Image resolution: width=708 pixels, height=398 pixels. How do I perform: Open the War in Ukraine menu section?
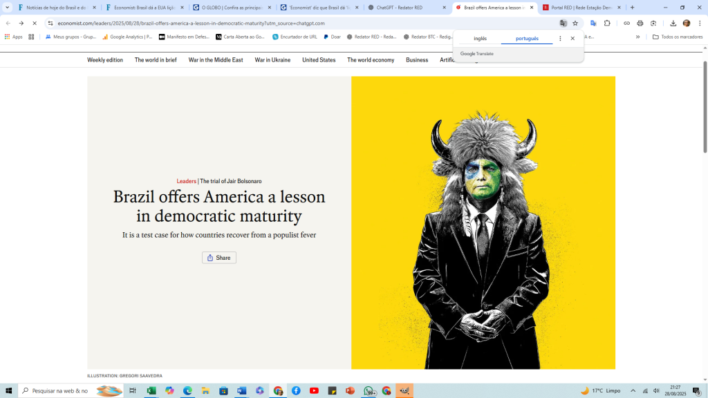tap(272, 60)
